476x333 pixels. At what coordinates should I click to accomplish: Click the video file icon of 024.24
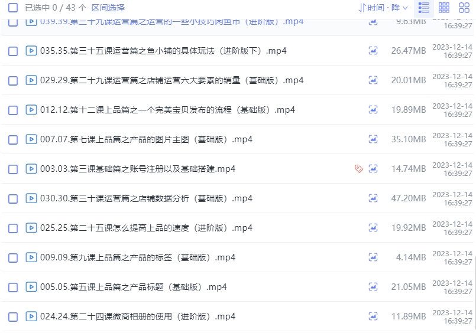[x=31, y=316]
